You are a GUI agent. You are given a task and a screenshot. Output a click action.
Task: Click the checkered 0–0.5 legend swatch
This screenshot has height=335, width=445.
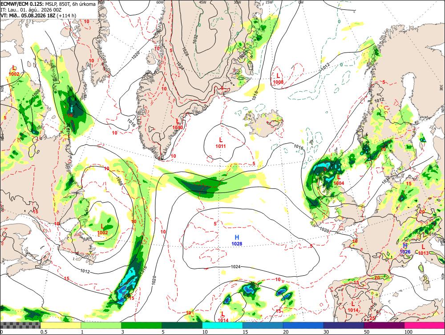coord(20,325)
